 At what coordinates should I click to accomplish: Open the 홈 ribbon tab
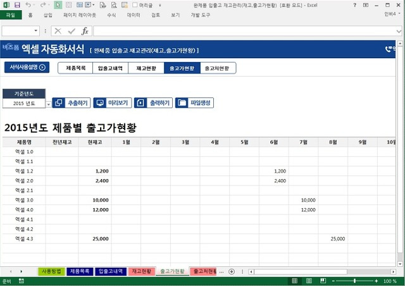point(30,15)
